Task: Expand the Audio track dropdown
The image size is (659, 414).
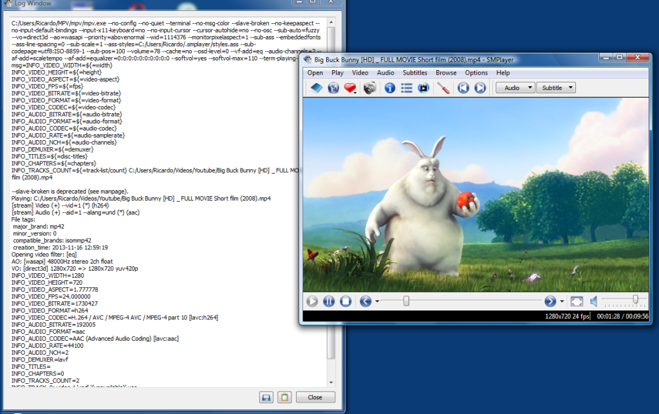Action: coord(515,88)
